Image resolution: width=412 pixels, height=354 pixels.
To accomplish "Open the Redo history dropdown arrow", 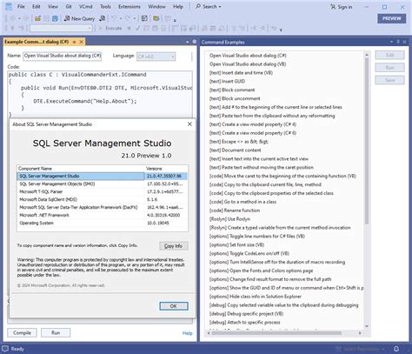I will click(135, 18).
